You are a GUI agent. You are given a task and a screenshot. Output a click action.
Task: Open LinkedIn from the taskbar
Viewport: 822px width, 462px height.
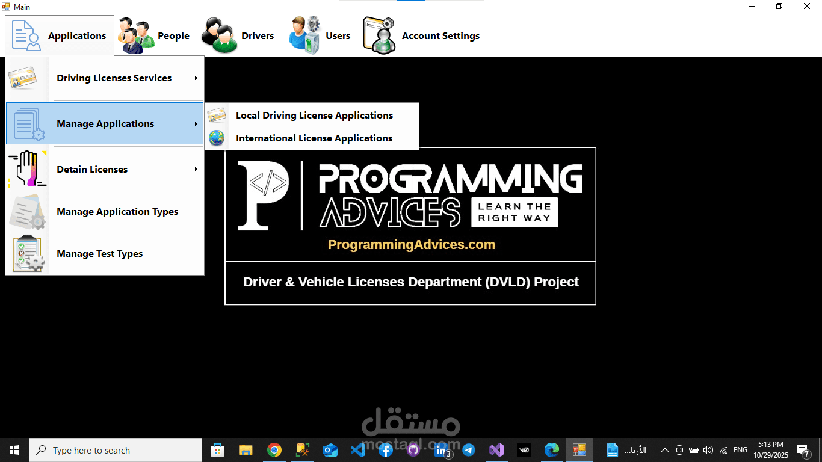441,450
